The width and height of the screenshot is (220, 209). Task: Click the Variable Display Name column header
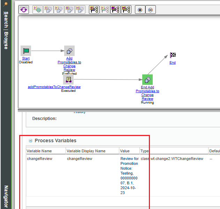tap(86, 151)
